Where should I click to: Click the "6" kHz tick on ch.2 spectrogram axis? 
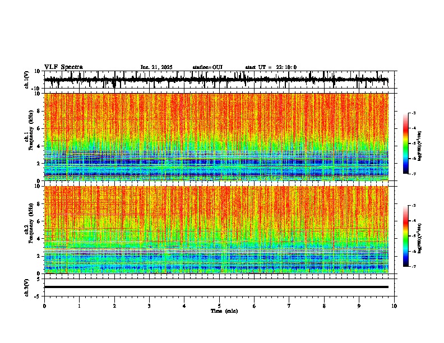pos(39,221)
